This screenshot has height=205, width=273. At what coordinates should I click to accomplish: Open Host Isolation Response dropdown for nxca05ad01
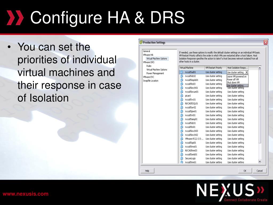click(x=247, y=72)
